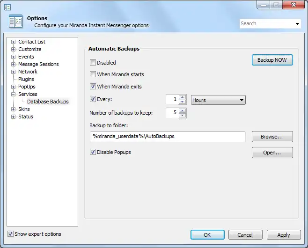Uncheck When Miranda exits option
This screenshot has height=248, width=308.
tap(93, 87)
